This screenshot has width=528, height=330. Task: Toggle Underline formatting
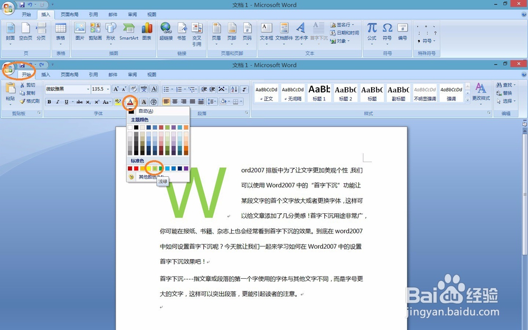coord(67,102)
